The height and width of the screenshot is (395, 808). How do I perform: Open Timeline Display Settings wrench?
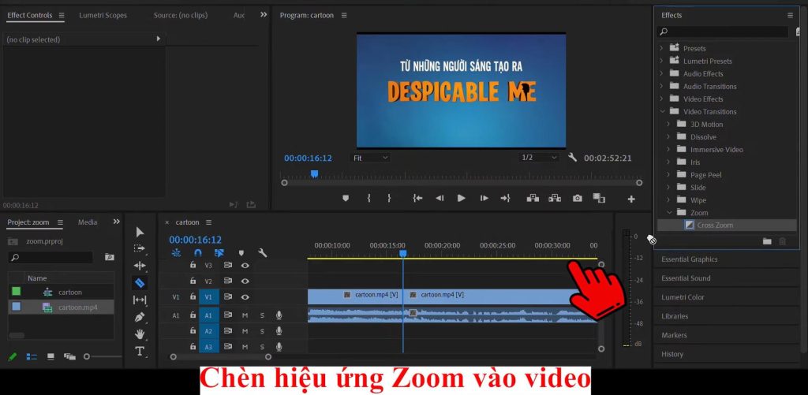[x=262, y=253]
